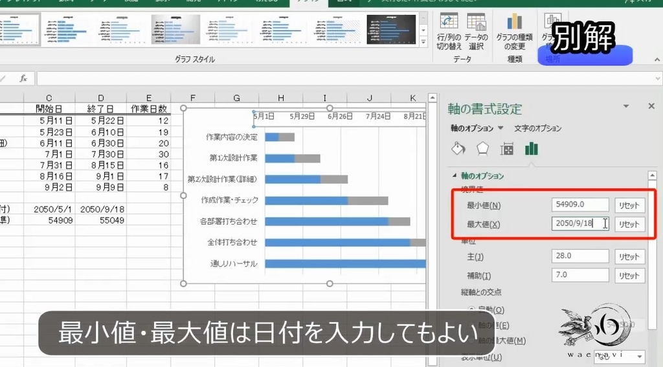Select column D header

pos(100,98)
